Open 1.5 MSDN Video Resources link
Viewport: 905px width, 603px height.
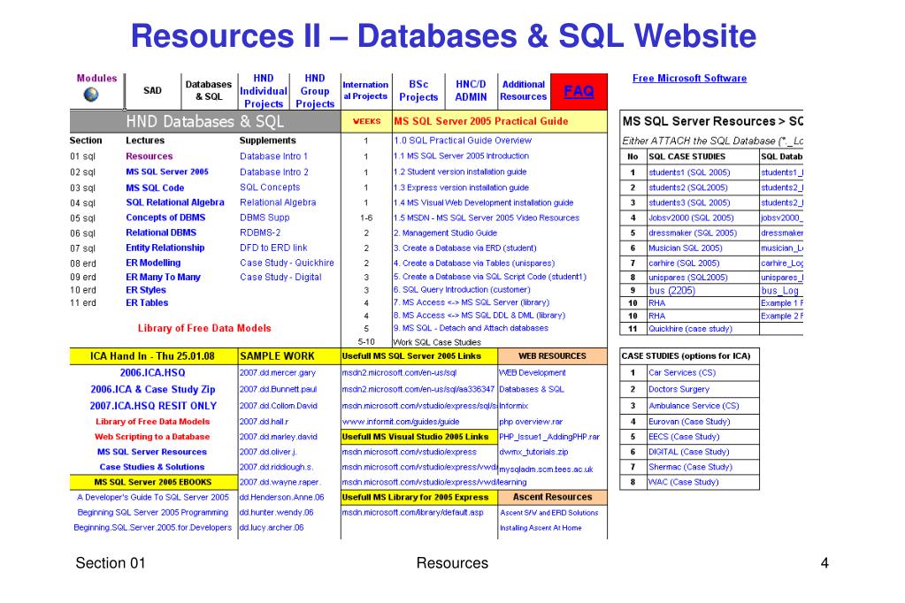click(487, 218)
